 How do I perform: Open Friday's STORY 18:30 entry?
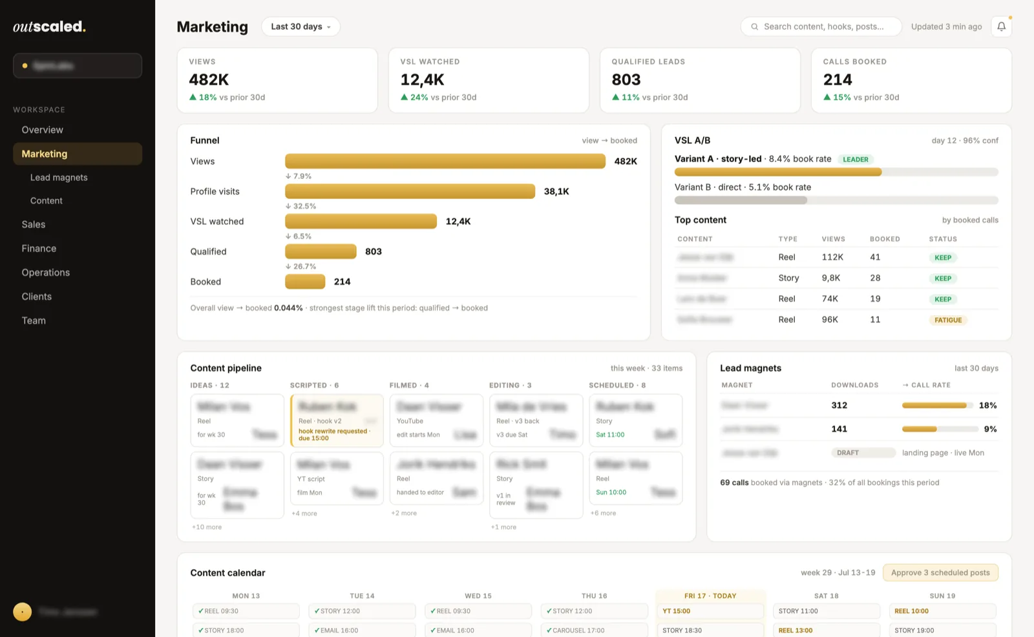point(710,630)
